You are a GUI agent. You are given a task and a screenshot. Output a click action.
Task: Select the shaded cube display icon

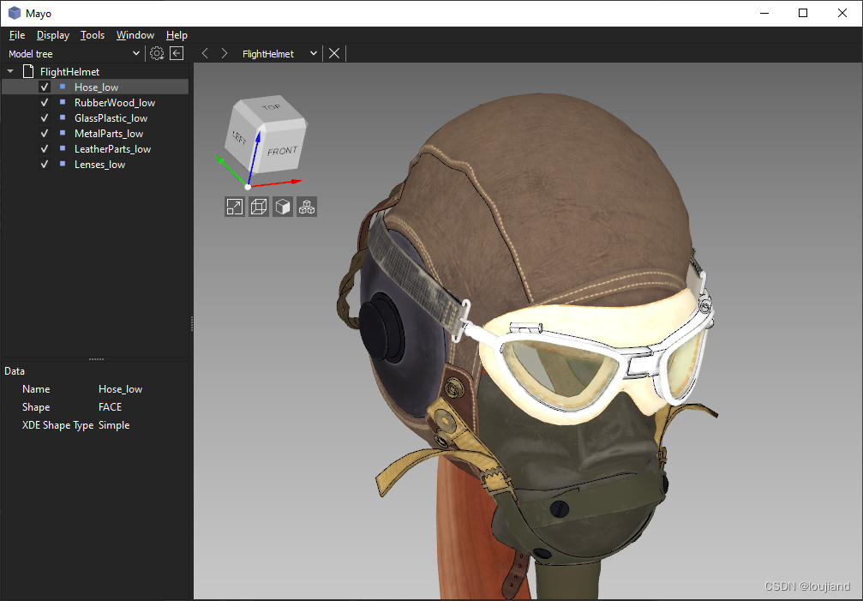pyautogui.click(x=282, y=207)
